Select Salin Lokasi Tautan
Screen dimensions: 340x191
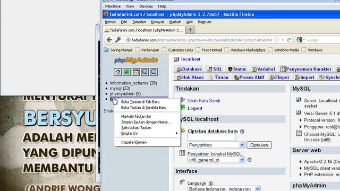pyautogui.click(x=147, y=128)
